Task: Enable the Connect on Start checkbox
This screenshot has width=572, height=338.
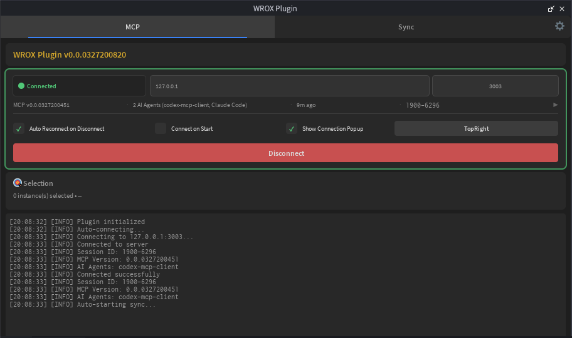Action: (161, 128)
